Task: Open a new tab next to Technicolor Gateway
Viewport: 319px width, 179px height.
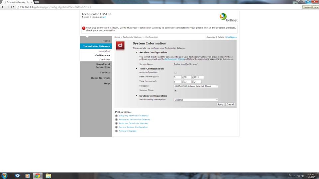Action: (37, 2)
